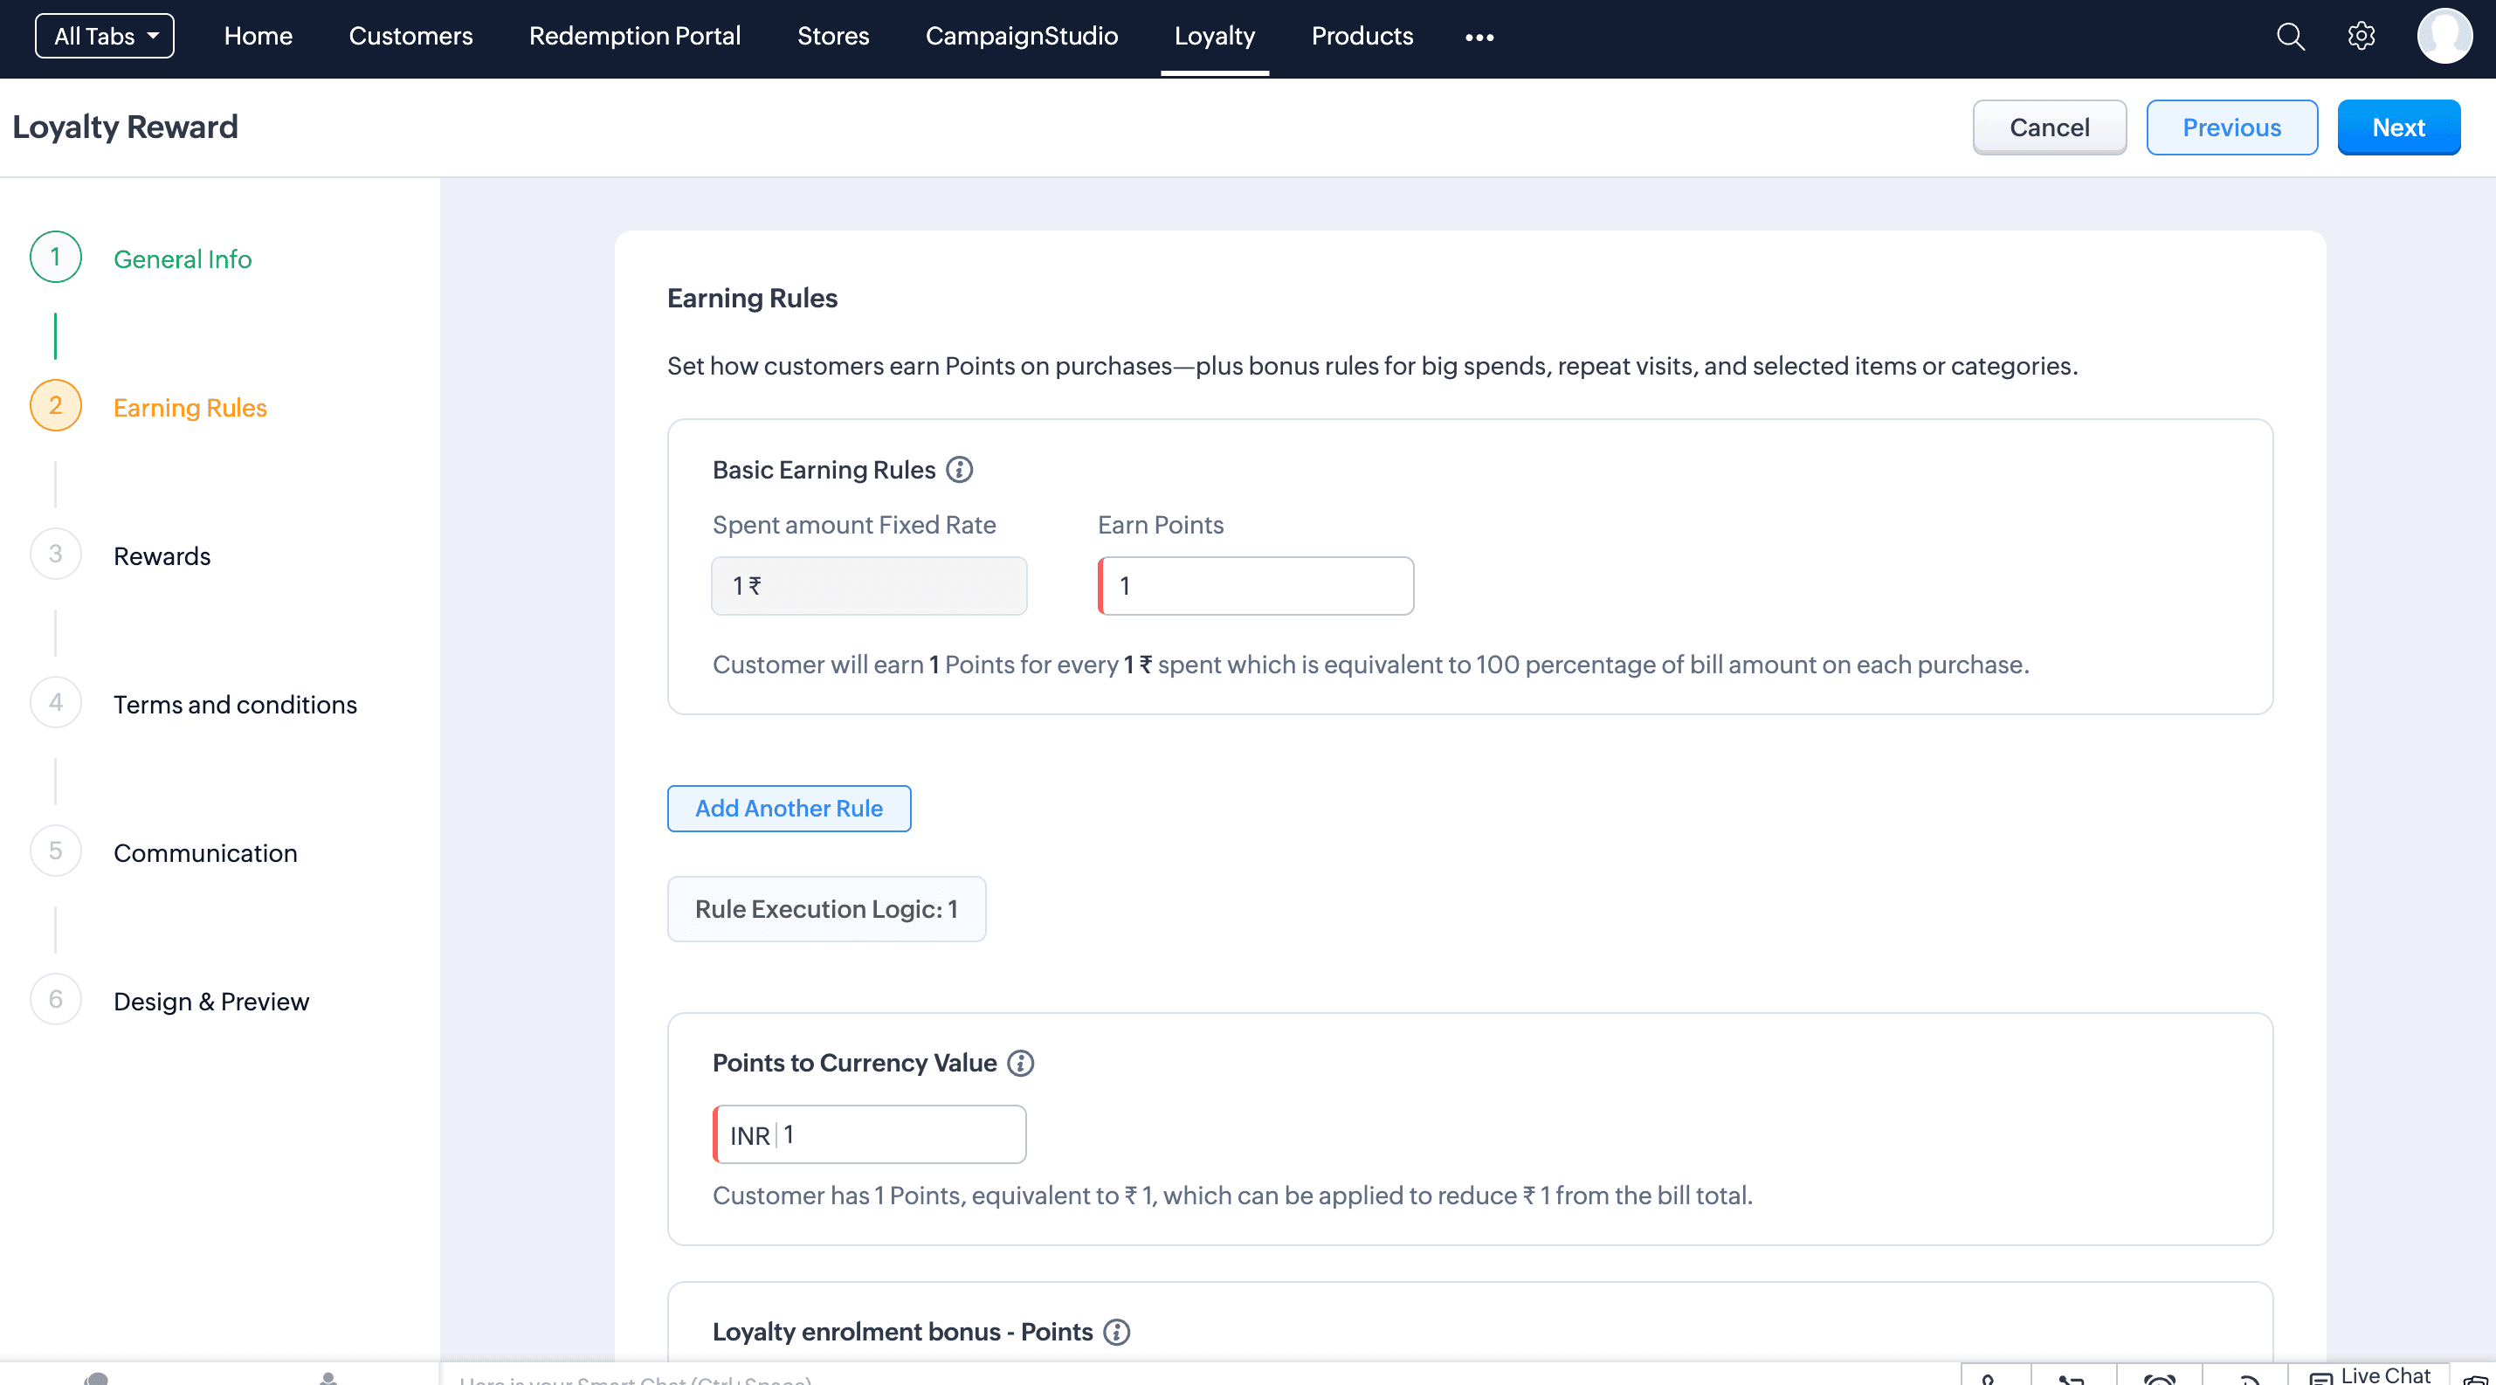Open the Customers tab

(x=410, y=36)
